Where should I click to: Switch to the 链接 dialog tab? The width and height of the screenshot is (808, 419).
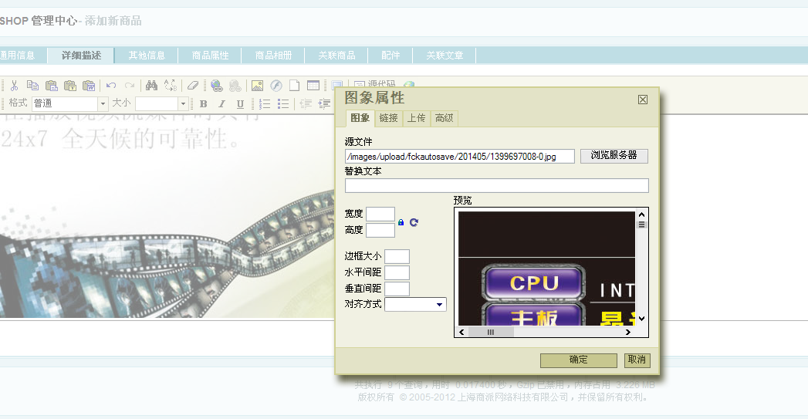388,118
